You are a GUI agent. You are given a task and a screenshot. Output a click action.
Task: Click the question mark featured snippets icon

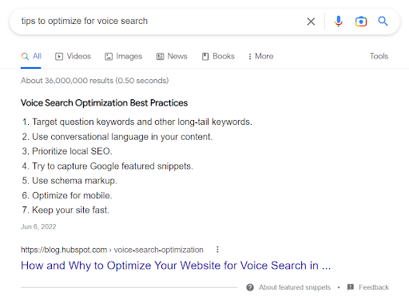[250, 287]
